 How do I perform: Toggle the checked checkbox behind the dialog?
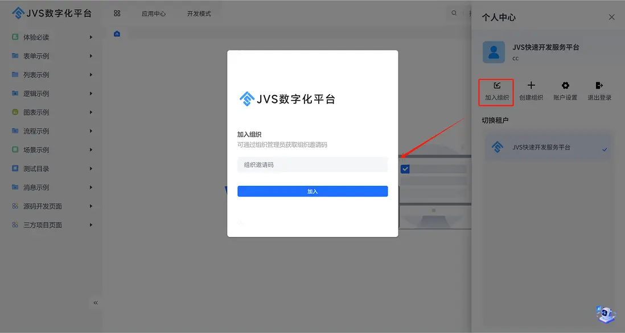pyautogui.click(x=405, y=168)
